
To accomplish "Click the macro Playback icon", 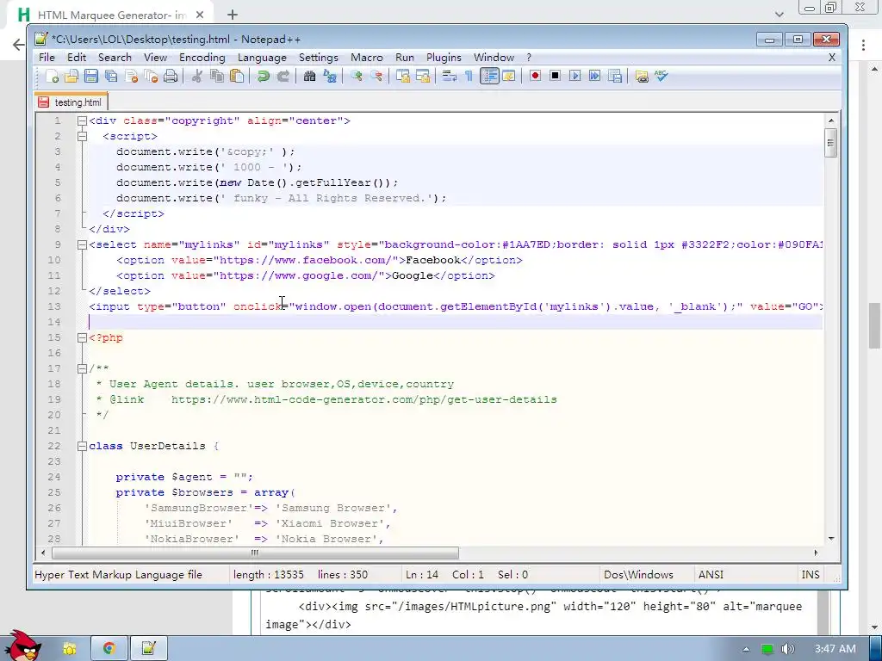I will [575, 76].
